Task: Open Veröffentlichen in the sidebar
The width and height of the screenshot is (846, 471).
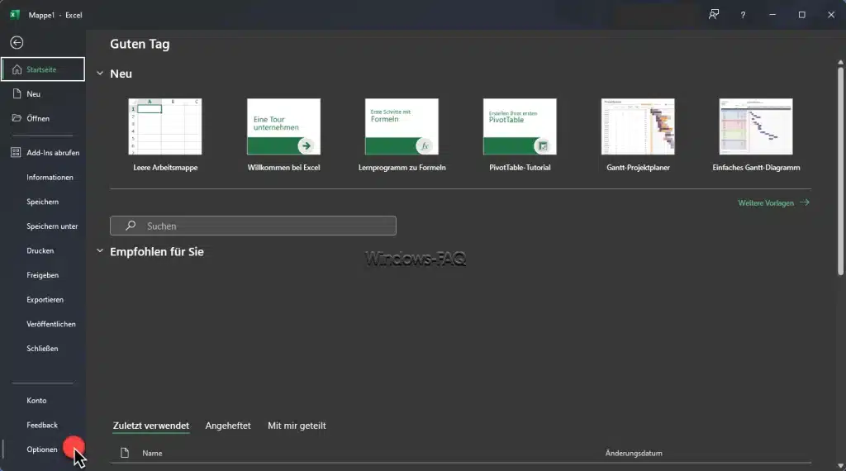Action: click(x=51, y=324)
